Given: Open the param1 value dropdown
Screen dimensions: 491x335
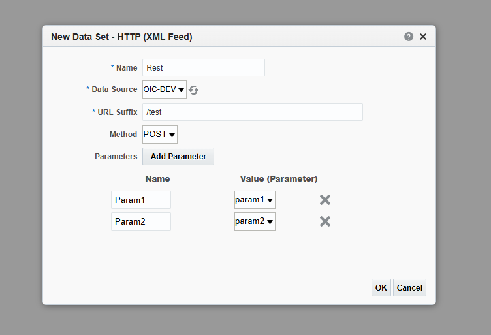Looking at the screenshot, I should 255,200.
